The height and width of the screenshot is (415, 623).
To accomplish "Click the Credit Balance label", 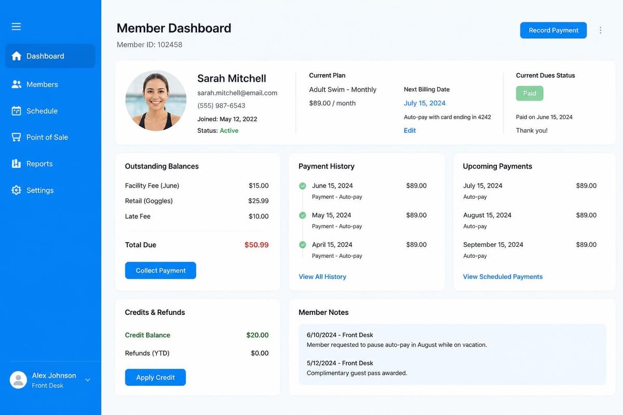I will 147,335.
